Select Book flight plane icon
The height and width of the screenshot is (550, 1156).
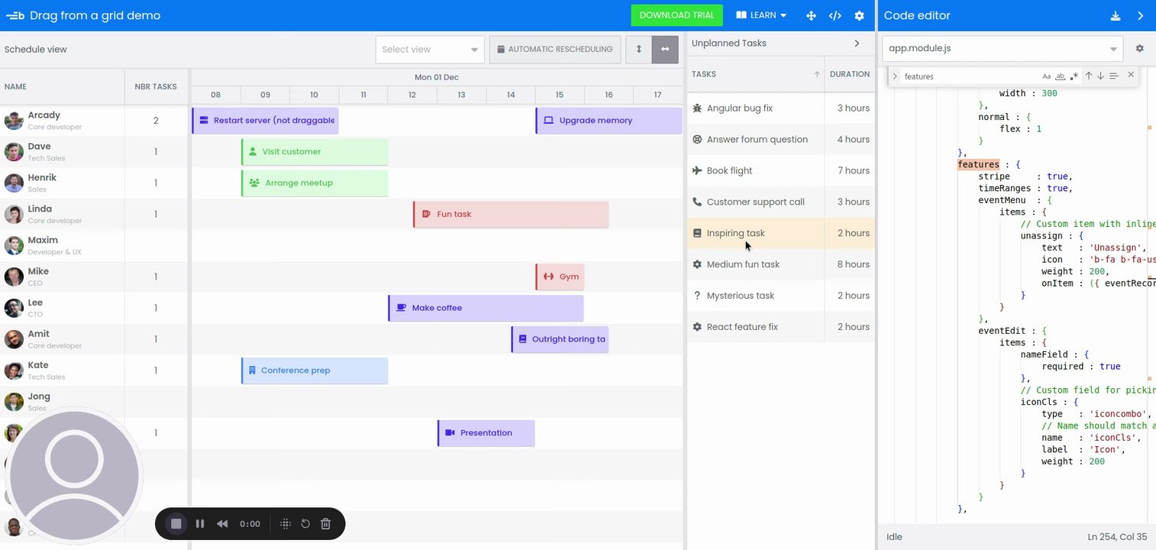[x=697, y=170]
